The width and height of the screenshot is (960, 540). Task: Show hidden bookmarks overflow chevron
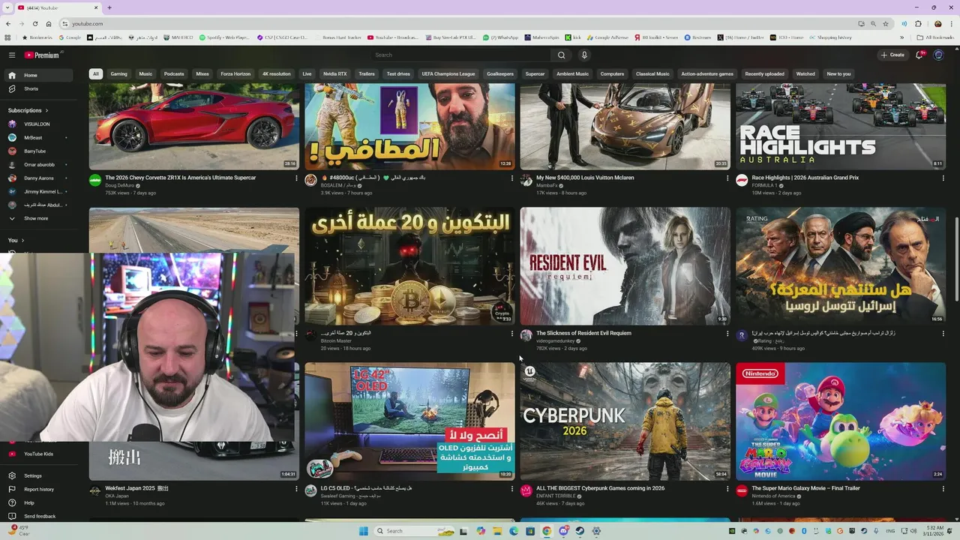(902, 37)
